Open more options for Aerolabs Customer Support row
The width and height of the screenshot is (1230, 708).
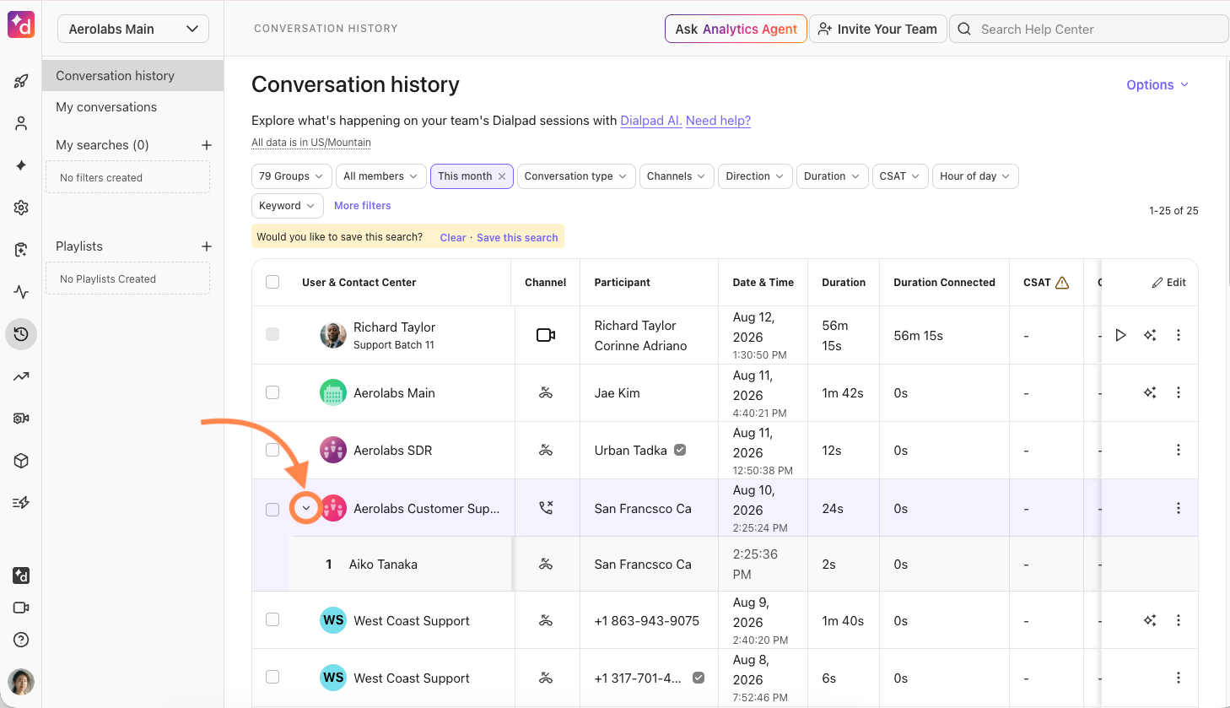coord(1179,508)
